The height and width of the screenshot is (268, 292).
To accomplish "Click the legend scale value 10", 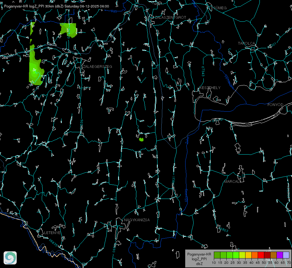I will click(x=214, y=263).
